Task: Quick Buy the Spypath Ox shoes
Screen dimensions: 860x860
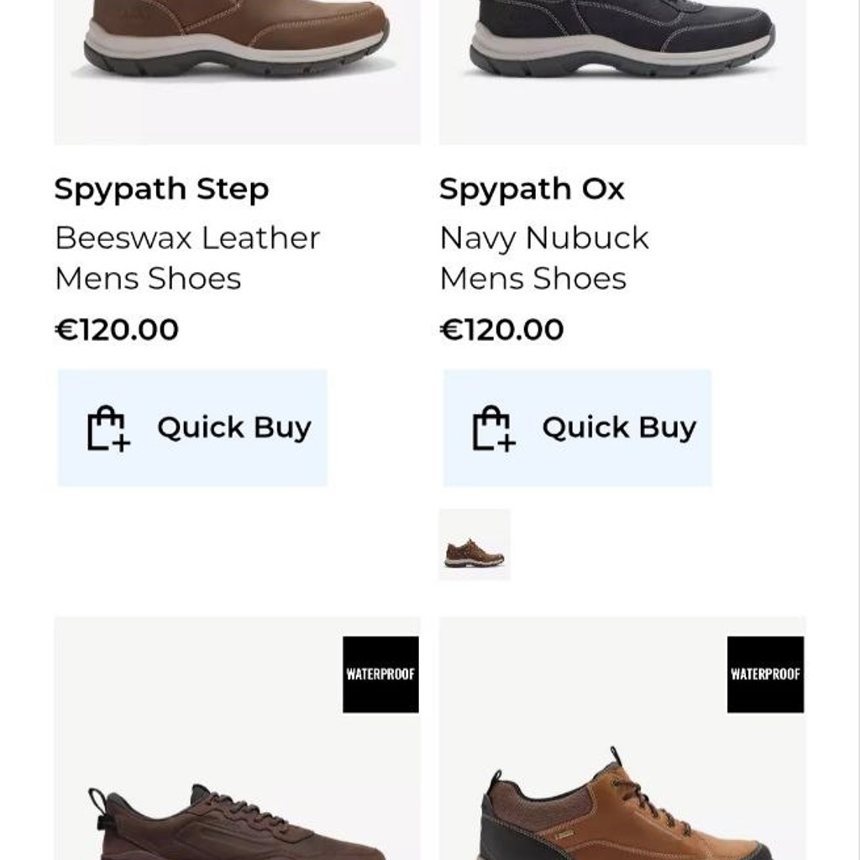Action: (578, 427)
